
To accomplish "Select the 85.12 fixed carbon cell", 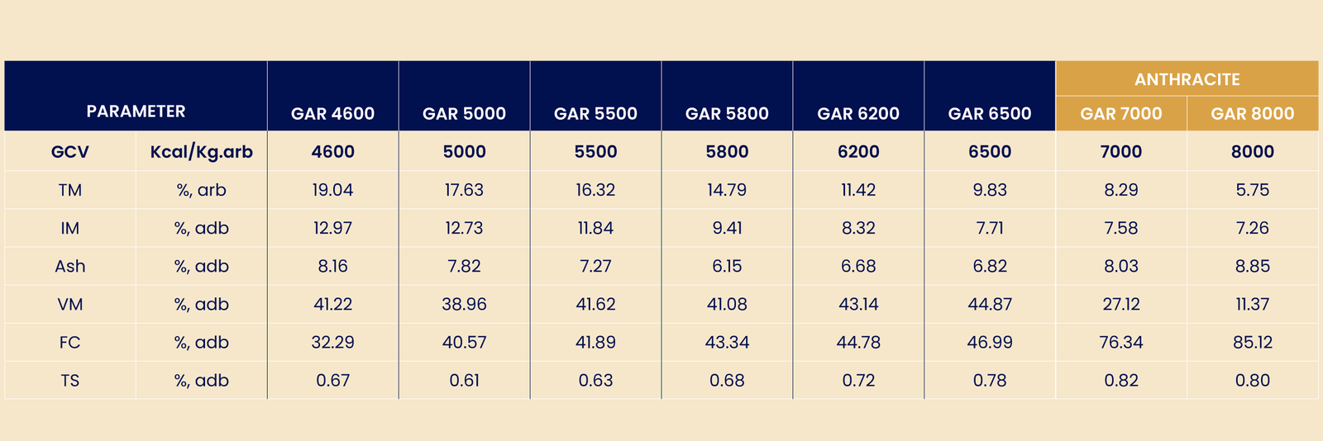I will click(x=1253, y=342).
